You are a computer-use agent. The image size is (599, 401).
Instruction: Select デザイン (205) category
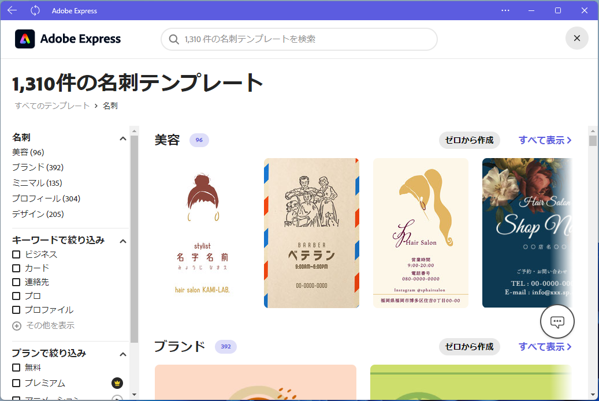point(38,215)
